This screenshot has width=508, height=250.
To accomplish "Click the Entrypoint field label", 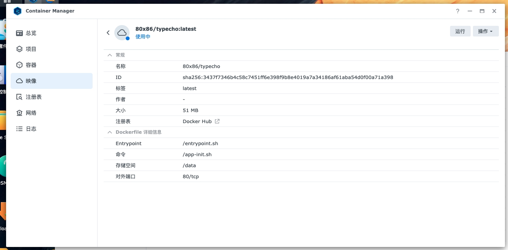I will tap(129, 143).
